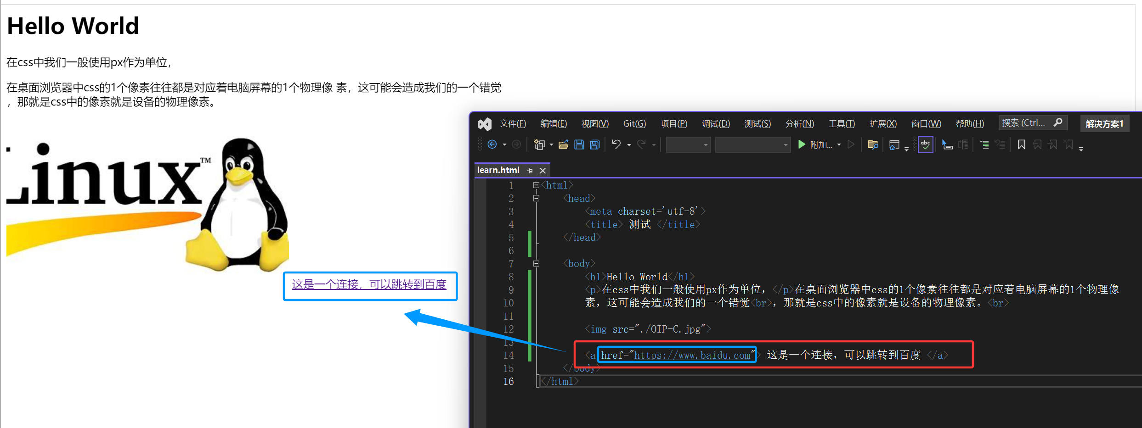The width and height of the screenshot is (1142, 428).
Task: Click the https://www.baidu.com URL in code
Action: click(692, 356)
